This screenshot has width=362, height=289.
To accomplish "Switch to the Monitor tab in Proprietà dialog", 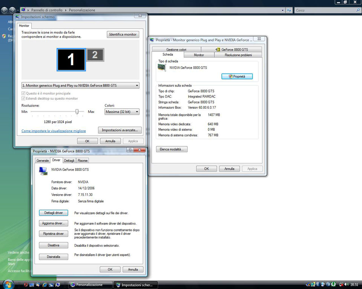I will (x=199, y=55).
